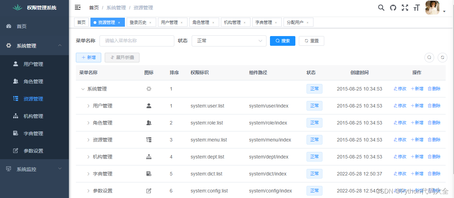Viewport: 454px width, 198px height.
Task: Open 字典管理 in the sidebar
Action: 34,134
